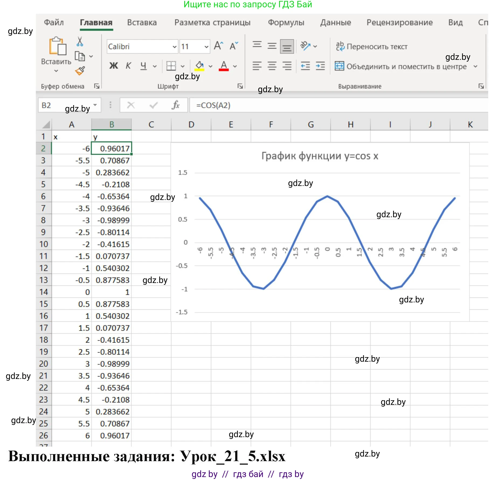Toggle bottom vertical alignment button
The image size is (496, 480).
click(287, 47)
